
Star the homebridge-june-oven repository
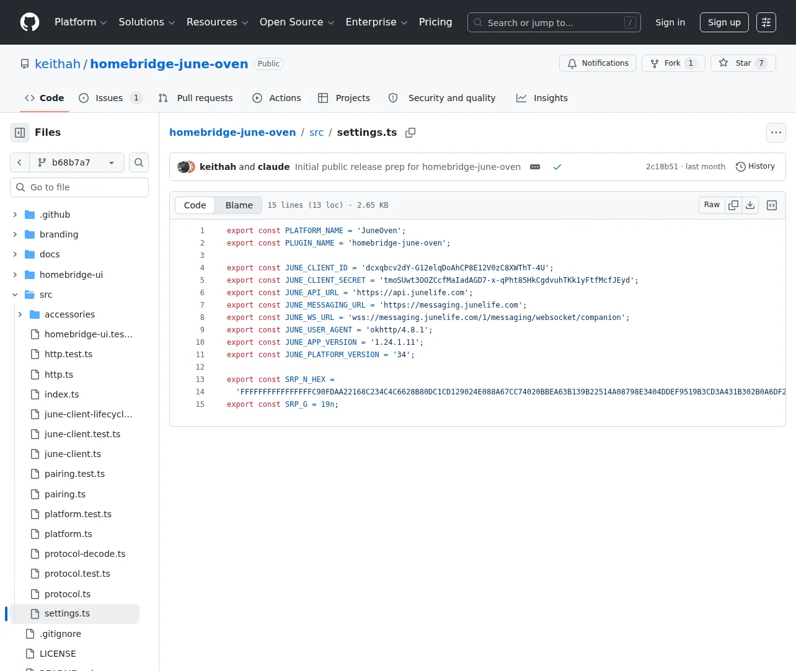pyautogui.click(x=743, y=63)
